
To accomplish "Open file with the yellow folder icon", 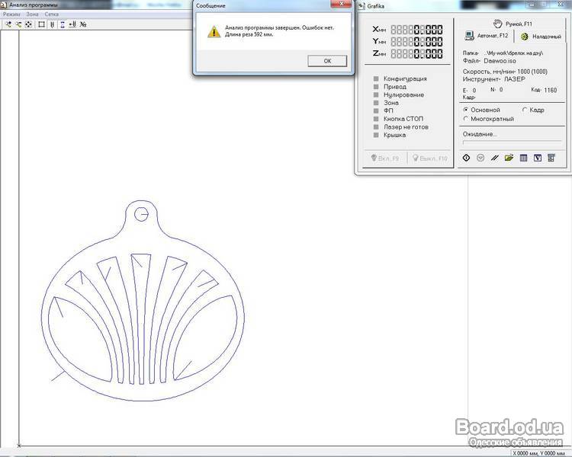I will [509, 158].
